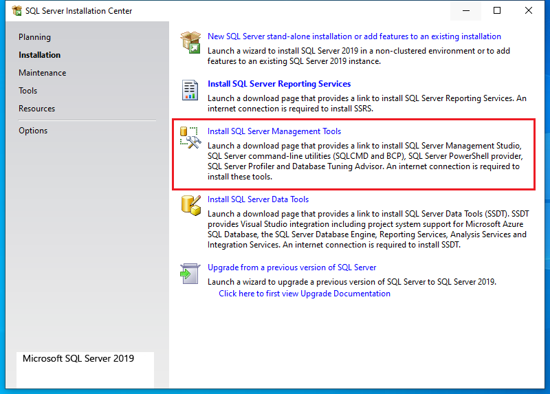Open the Tools section in the sidebar
This screenshot has height=394, width=550.
[28, 91]
